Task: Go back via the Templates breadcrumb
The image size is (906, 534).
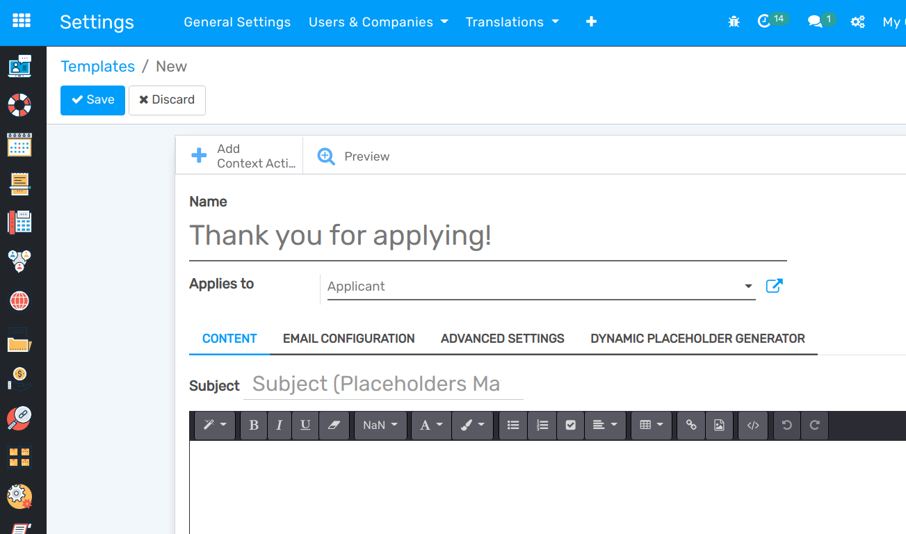Action: (x=97, y=66)
